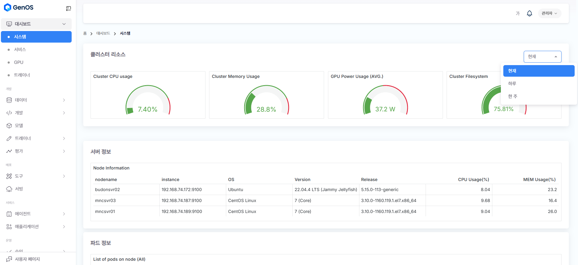The height and width of the screenshot is (265, 578).
Task: Expand the 에이전트 menu chevron
Action: pos(64,214)
